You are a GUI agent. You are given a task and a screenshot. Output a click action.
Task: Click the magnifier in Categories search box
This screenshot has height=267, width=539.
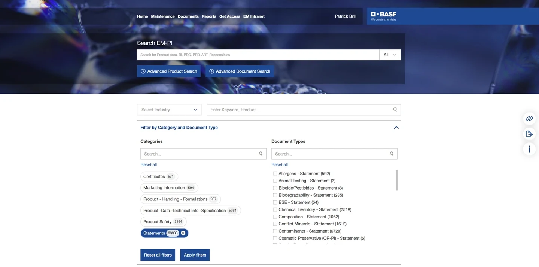[x=261, y=154]
